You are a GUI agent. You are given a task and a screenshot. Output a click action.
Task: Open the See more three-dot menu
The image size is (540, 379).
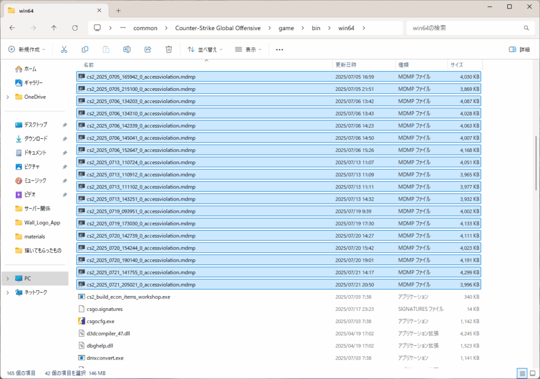pyautogui.click(x=279, y=50)
